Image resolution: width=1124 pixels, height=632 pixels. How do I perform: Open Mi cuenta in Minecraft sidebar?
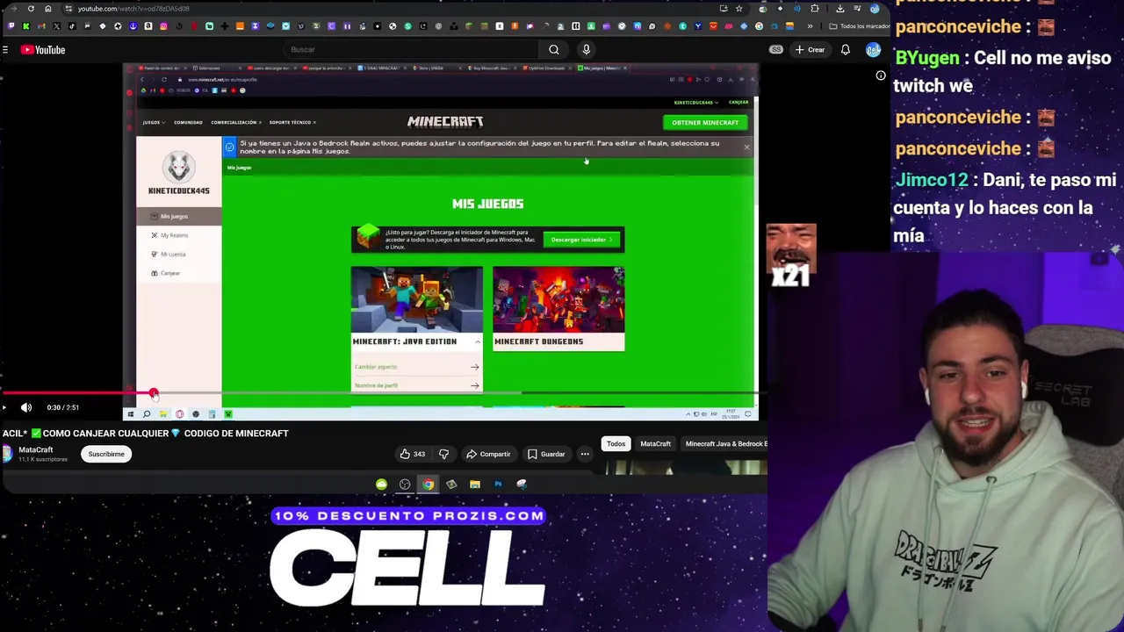(179, 255)
